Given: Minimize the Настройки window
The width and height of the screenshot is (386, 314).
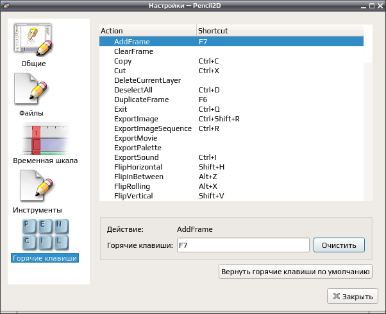Looking at the screenshot, I should click(364, 6).
